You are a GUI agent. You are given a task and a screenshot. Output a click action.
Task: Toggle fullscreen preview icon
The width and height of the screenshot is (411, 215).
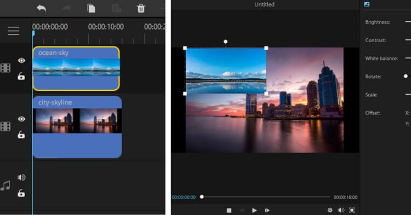tap(352, 210)
